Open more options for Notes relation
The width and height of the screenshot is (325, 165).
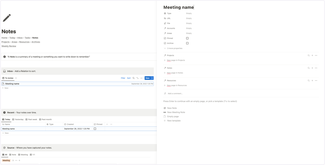316,68
